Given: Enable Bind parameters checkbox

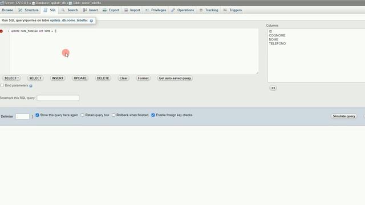Looking at the screenshot, I should click(2, 85).
